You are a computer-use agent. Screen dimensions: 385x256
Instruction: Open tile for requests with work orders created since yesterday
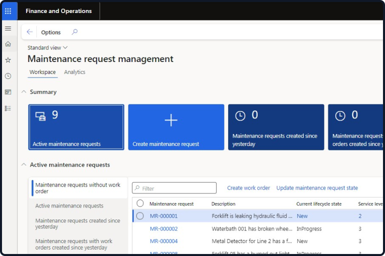pyautogui.click(x=355, y=127)
